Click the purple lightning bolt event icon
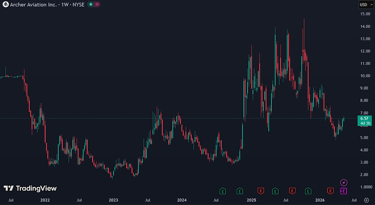 point(344,183)
